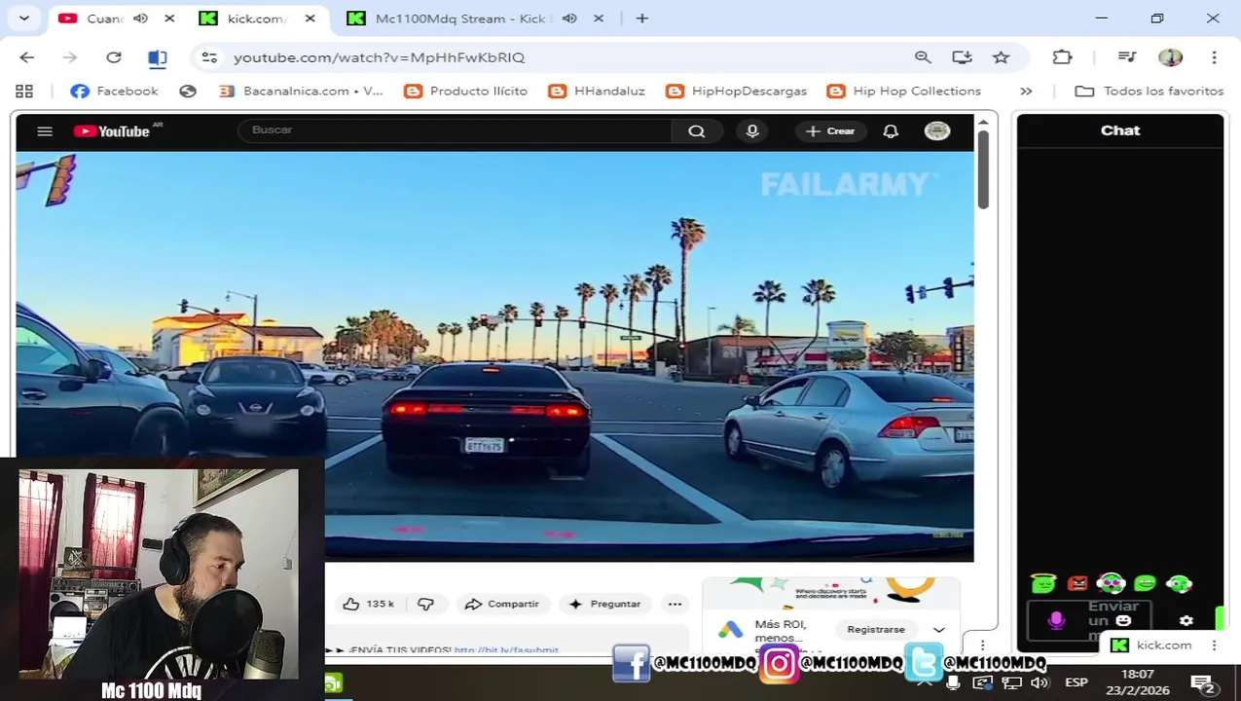The height and width of the screenshot is (701, 1241).
Task: Dislike the video with thumbs down
Action: pos(425,604)
